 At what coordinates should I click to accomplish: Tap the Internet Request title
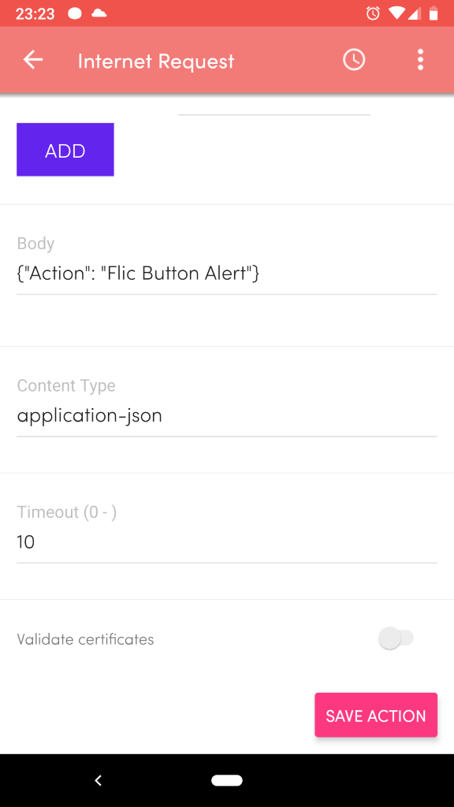(x=156, y=61)
